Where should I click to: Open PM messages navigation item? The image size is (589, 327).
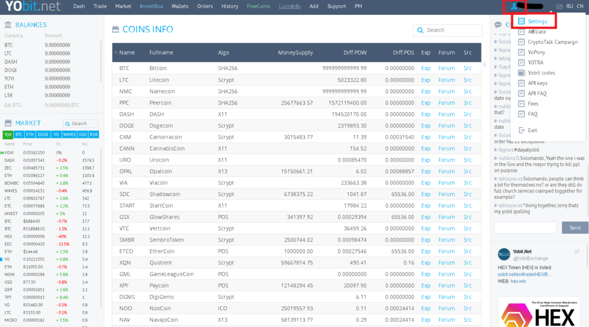358,6
